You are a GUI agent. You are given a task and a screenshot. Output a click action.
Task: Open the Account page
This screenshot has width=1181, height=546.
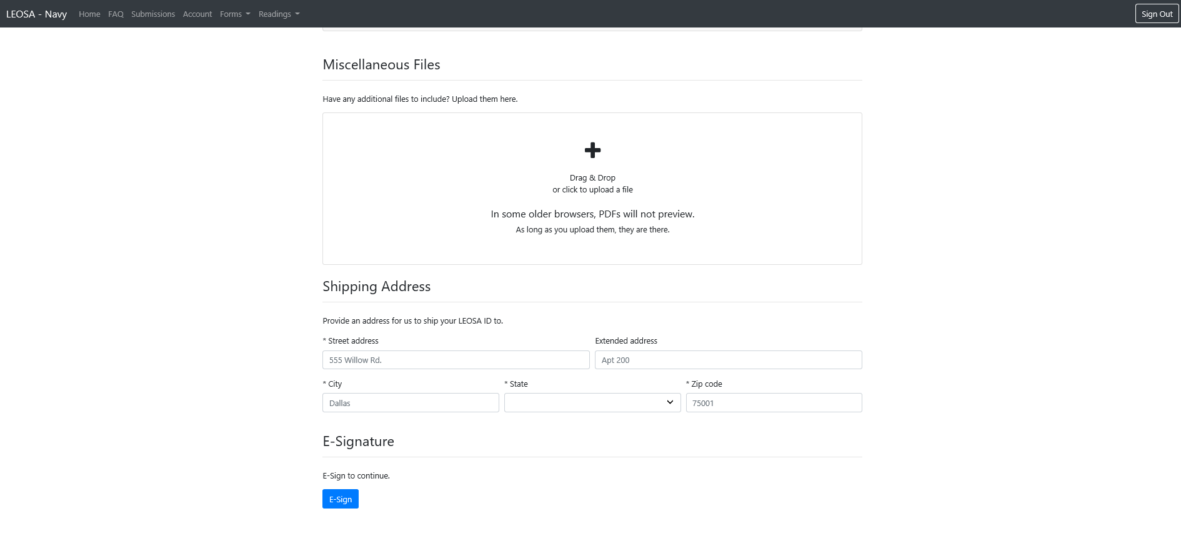click(197, 14)
